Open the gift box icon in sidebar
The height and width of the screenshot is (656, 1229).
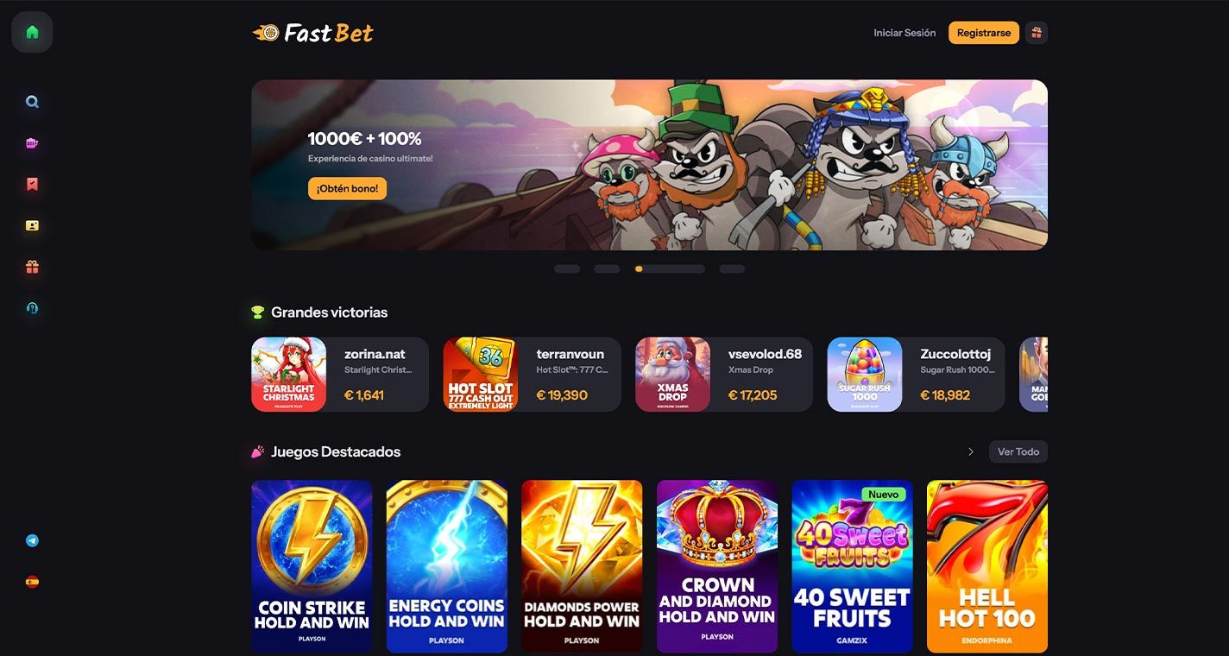[x=32, y=267]
